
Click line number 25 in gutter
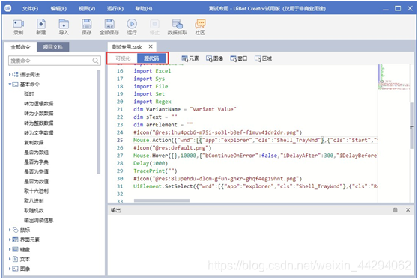tap(120, 141)
